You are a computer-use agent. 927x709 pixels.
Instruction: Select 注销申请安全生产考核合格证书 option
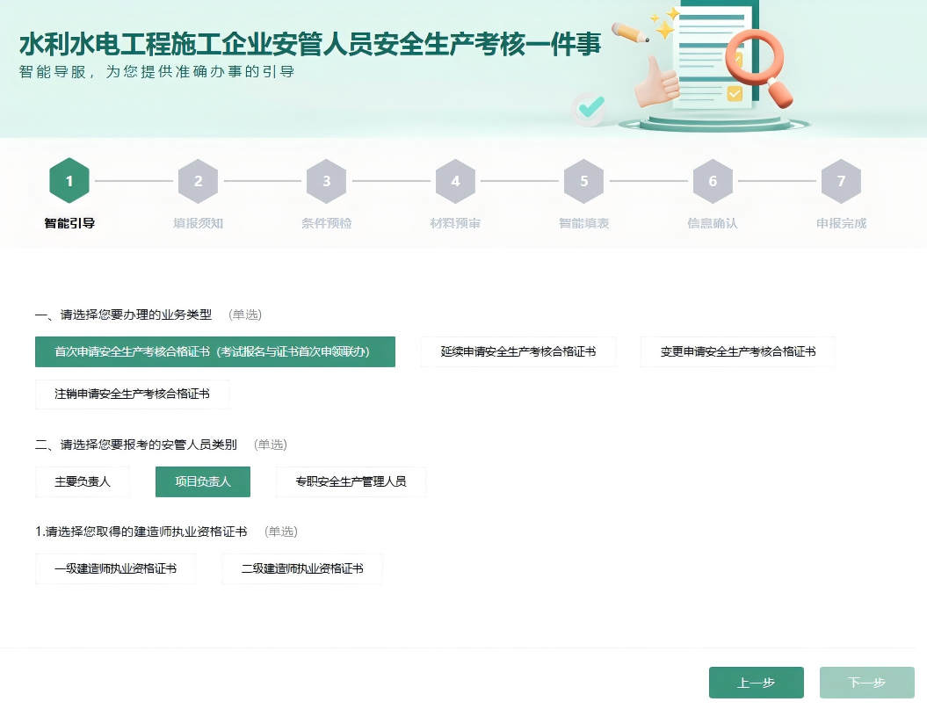click(133, 394)
